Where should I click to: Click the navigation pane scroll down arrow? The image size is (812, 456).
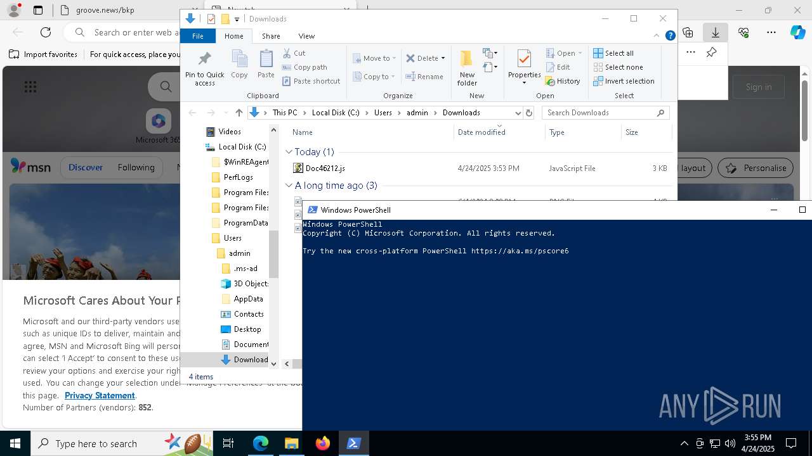click(x=274, y=364)
